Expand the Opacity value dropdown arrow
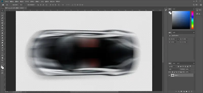Image resolution: width=203 pixels, height=93 pixels. [x=190, y=69]
